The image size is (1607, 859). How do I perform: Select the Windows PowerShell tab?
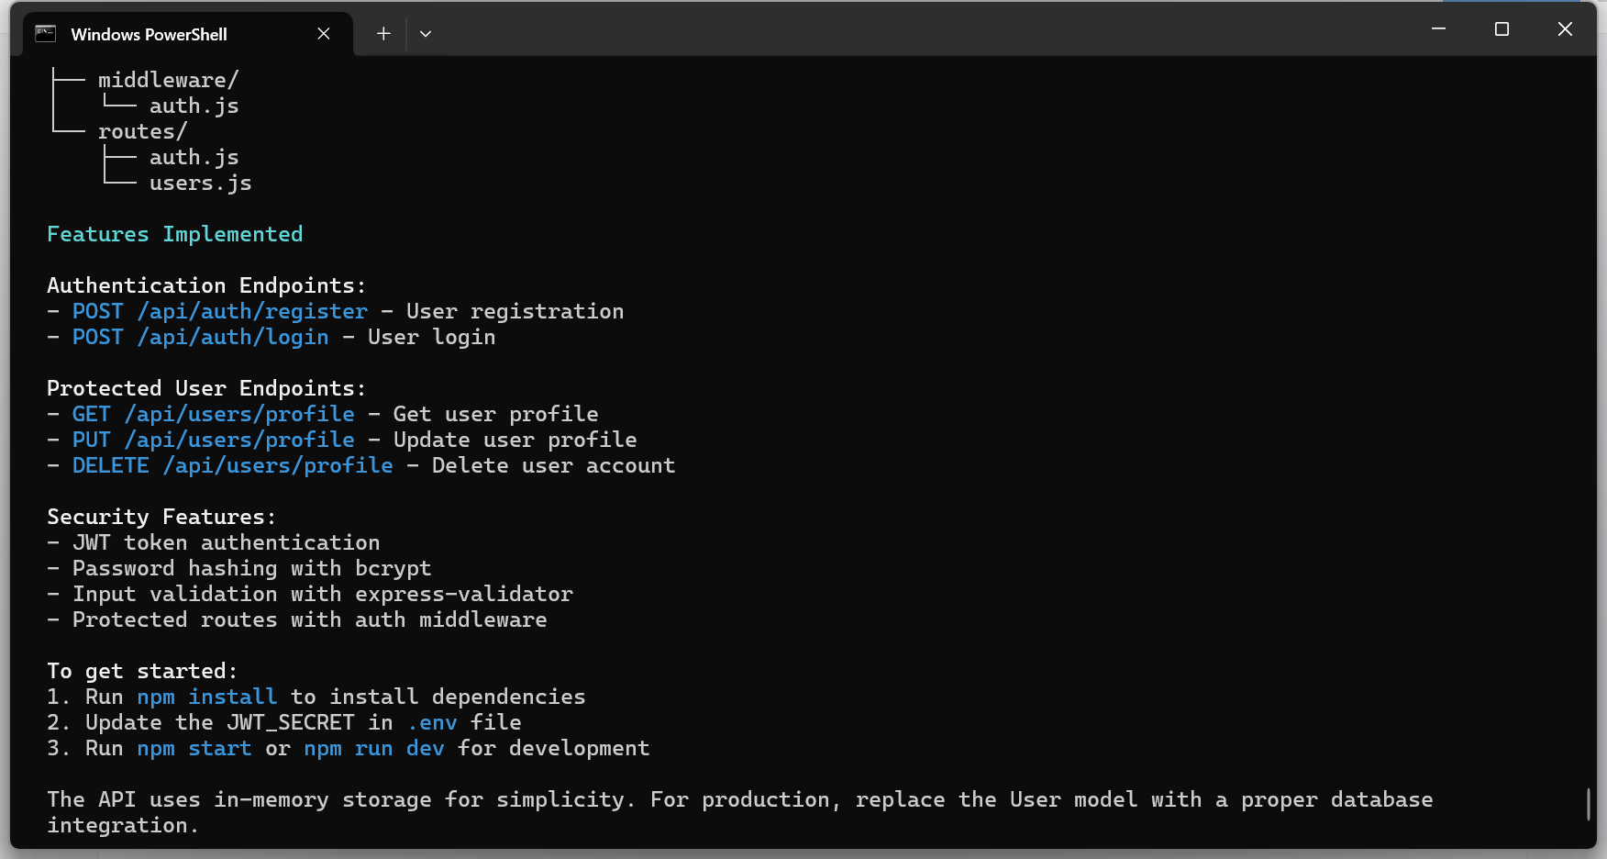tap(149, 34)
